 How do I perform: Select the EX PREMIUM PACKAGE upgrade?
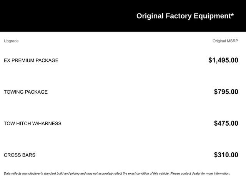(31, 61)
